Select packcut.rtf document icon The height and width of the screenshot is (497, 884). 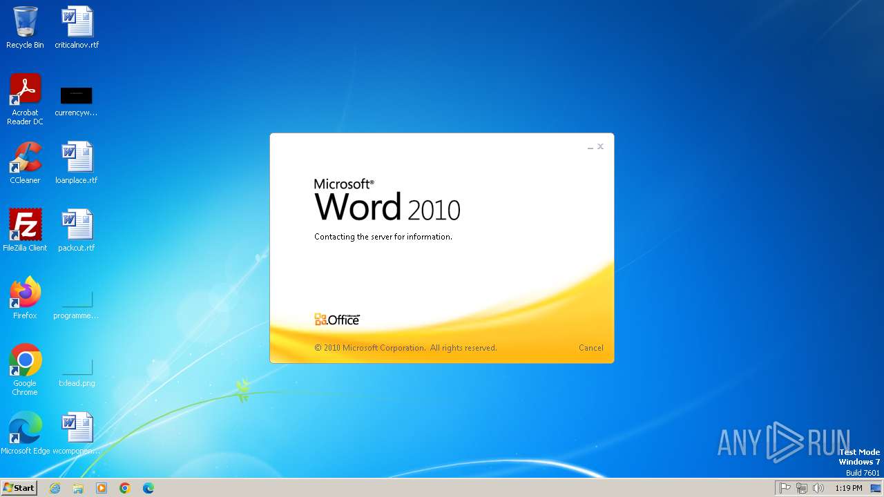click(77, 231)
